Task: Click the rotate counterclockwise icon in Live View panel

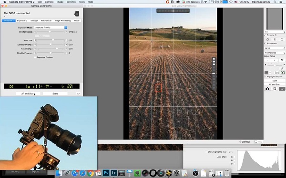Action: (267, 39)
